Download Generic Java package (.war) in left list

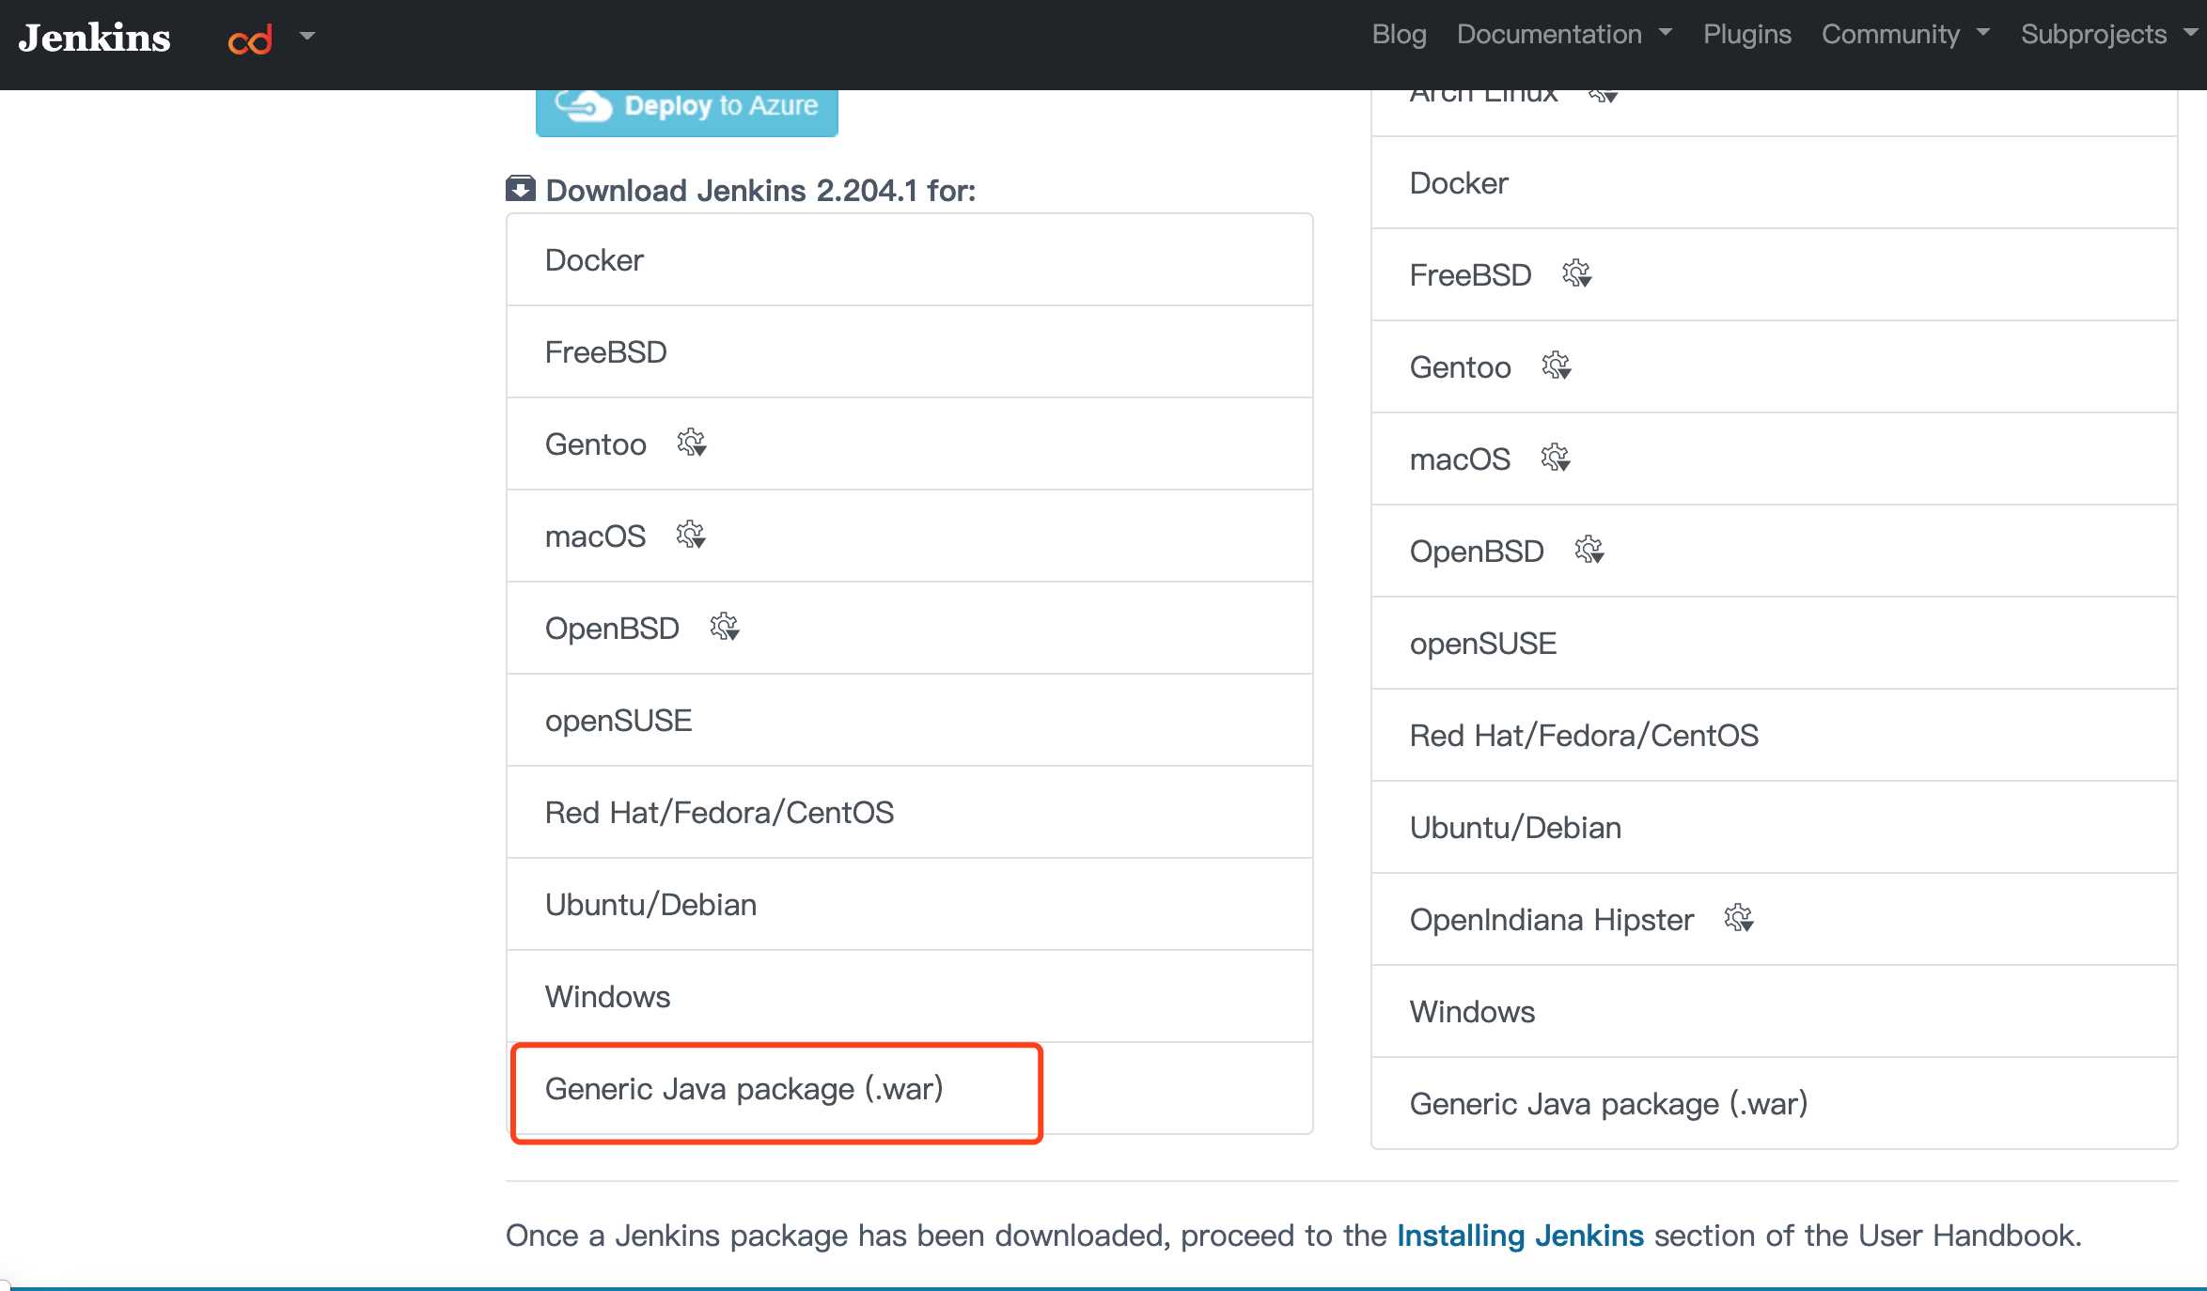pyautogui.click(x=909, y=1089)
